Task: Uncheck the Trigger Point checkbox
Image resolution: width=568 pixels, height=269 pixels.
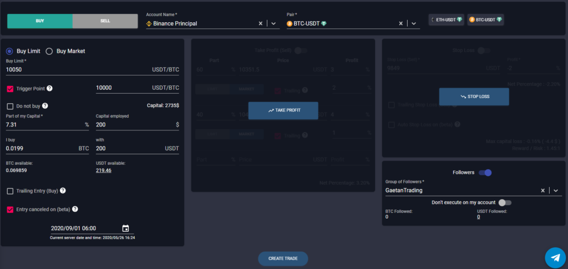Action: click(10, 89)
